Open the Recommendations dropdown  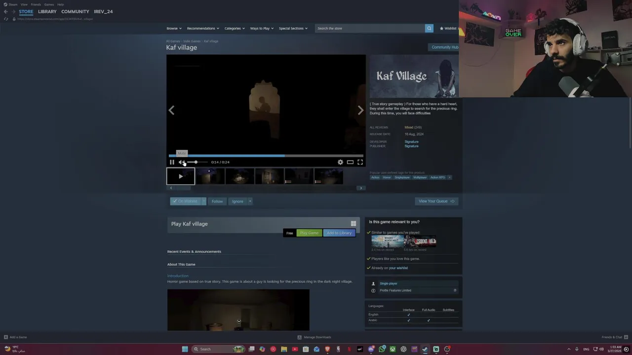click(202, 28)
